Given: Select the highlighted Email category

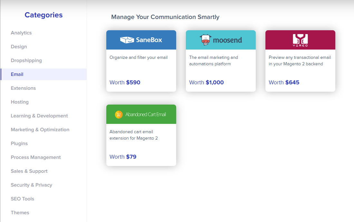Looking at the screenshot, I should click(44, 74).
